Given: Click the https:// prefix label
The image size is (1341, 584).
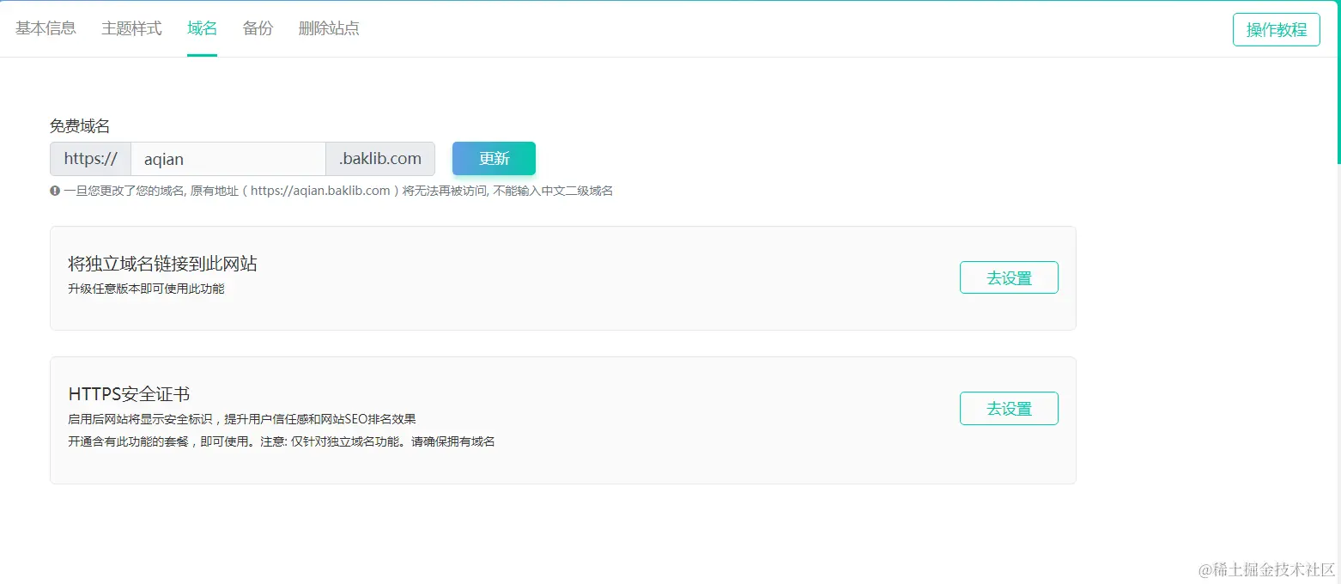Looking at the screenshot, I should 90,159.
